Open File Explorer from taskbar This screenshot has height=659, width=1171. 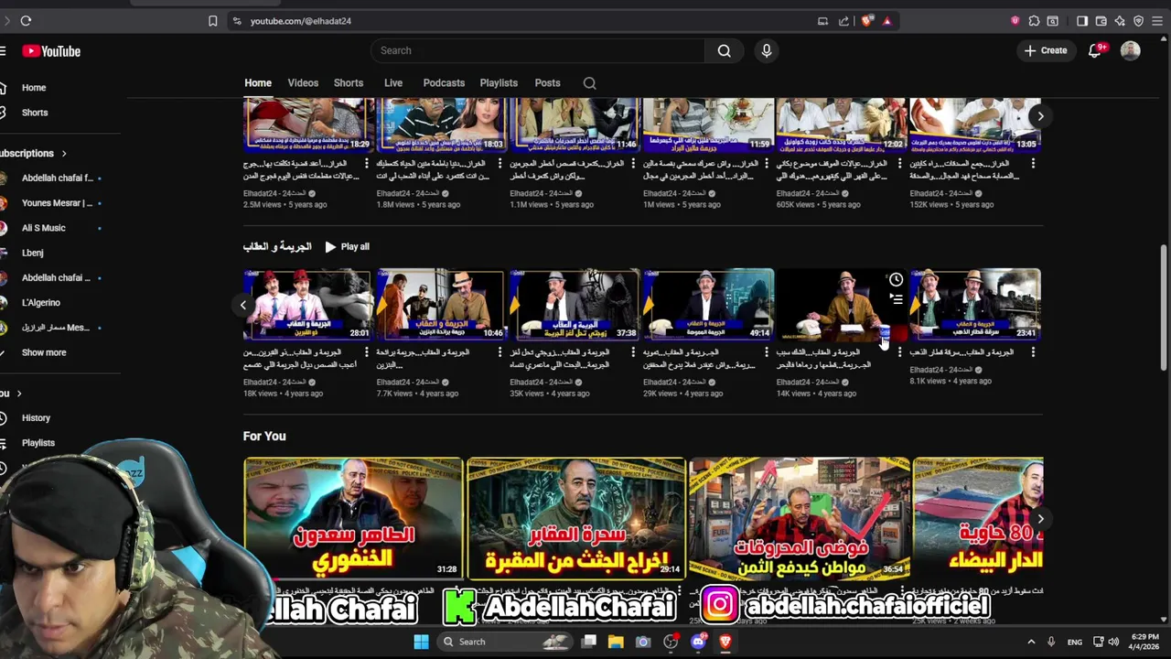coord(616,642)
